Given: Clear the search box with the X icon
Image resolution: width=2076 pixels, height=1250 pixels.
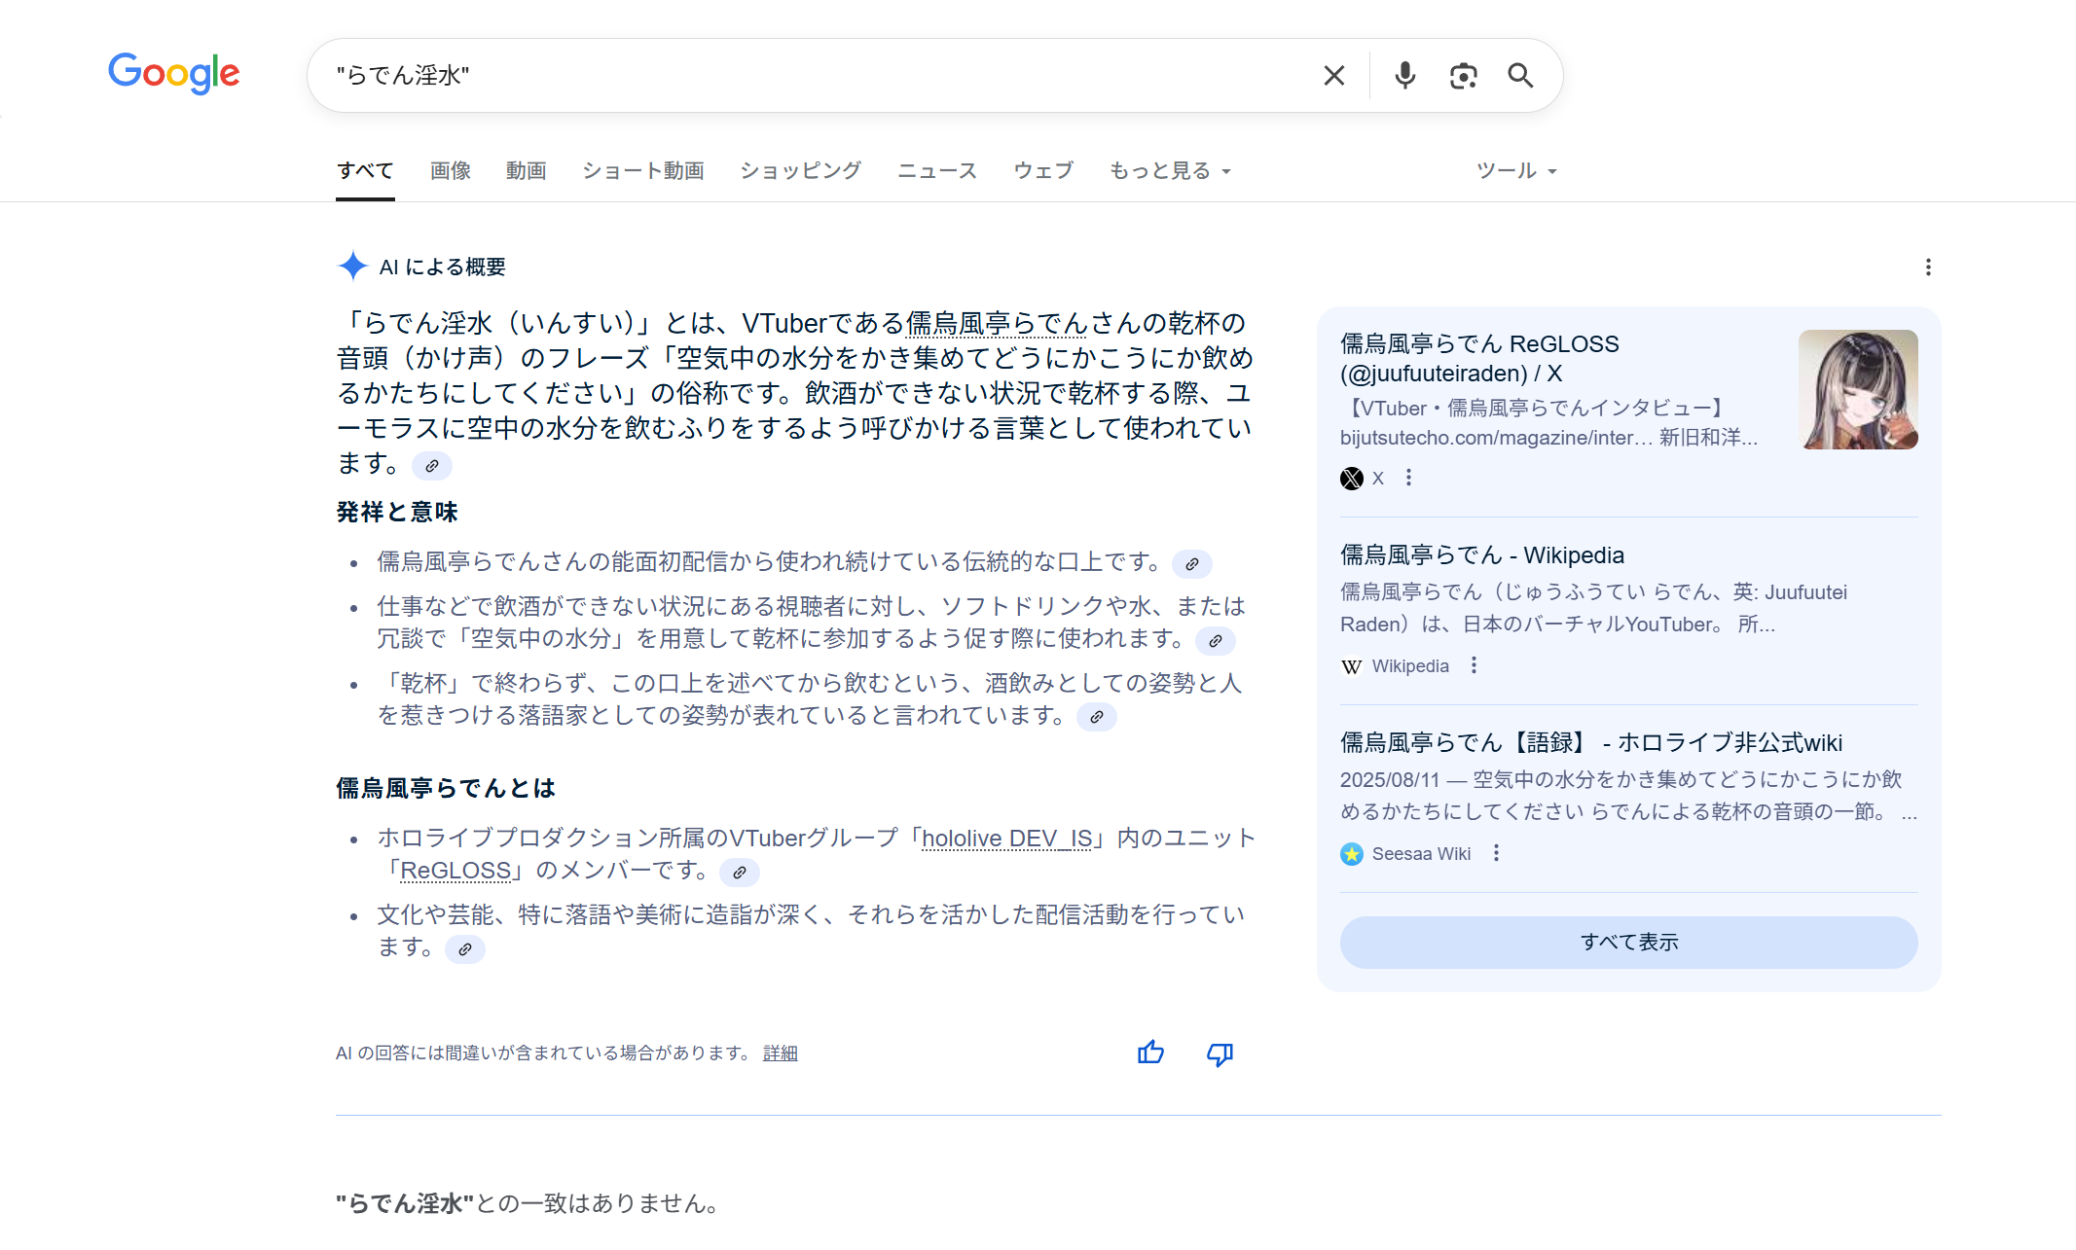Looking at the screenshot, I should 1334,76.
